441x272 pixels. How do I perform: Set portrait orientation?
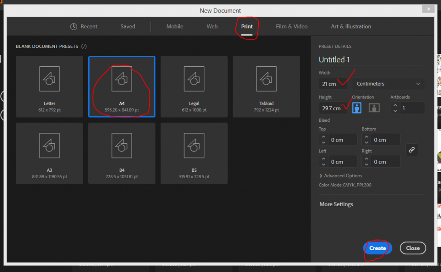(x=357, y=108)
